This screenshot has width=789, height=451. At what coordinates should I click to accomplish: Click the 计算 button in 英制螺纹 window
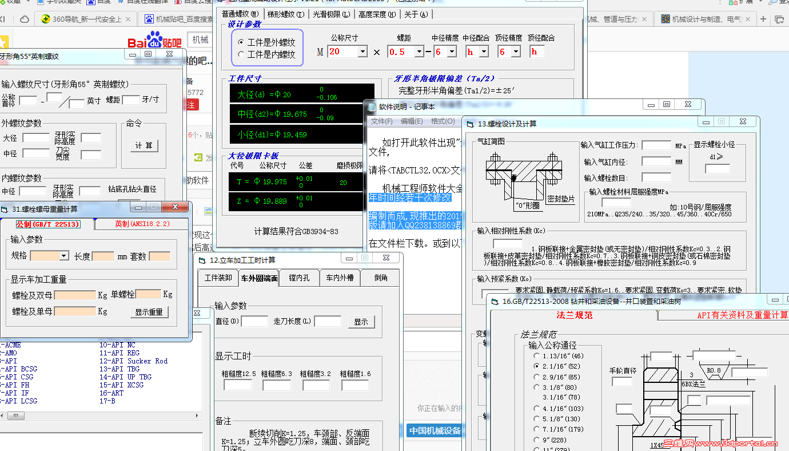point(144,145)
